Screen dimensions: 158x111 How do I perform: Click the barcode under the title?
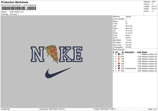[x=19, y=8]
